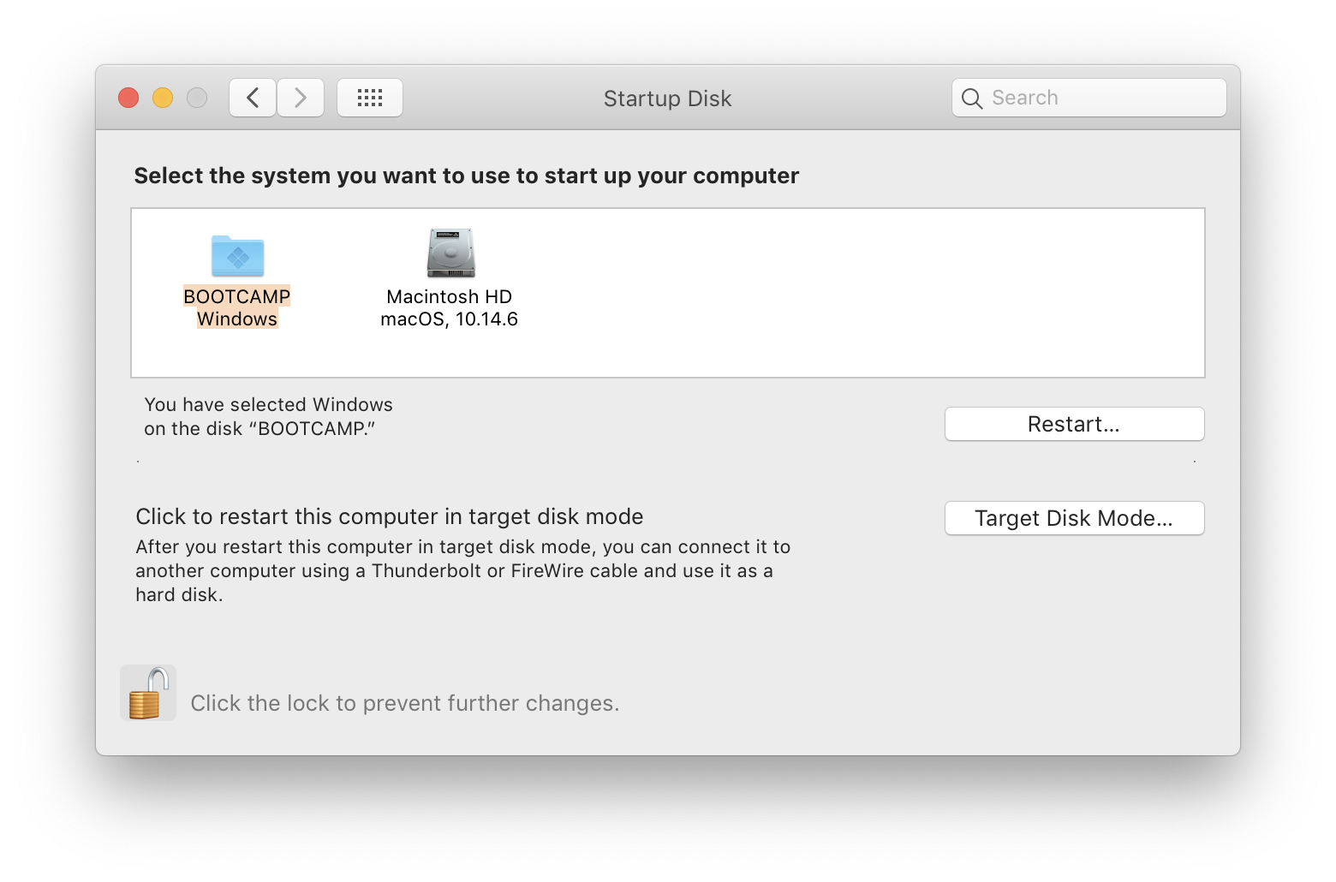Select the Macintosh HD drive icon
1336x882 pixels.
(450, 253)
